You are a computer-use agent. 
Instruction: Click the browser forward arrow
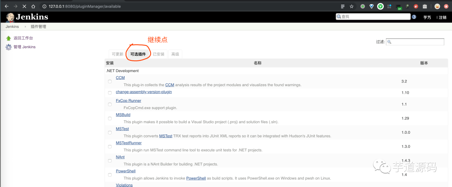point(15,6)
